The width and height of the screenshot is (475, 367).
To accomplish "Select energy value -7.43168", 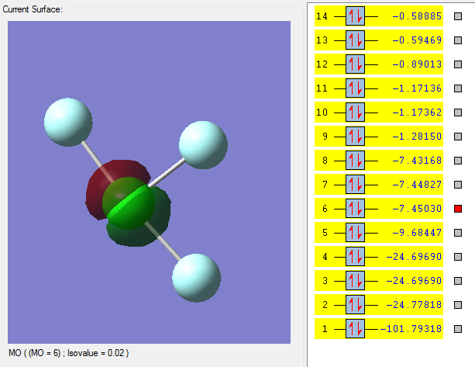I will pos(417,160).
